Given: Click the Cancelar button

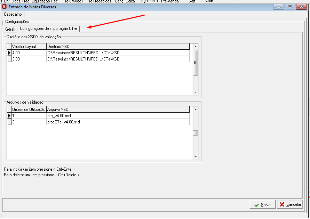Looking at the screenshot, I should point(290,204).
